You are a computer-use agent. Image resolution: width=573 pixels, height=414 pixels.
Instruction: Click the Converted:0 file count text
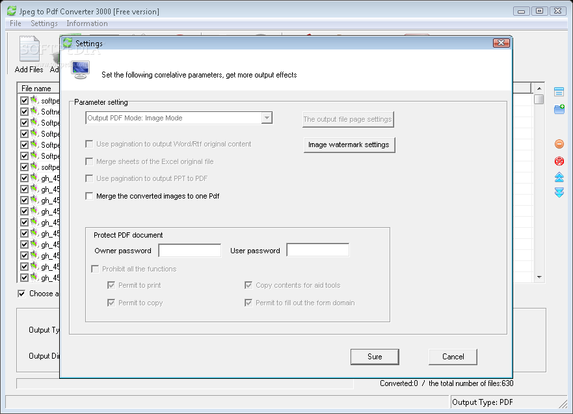pyautogui.click(x=399, y=383)
